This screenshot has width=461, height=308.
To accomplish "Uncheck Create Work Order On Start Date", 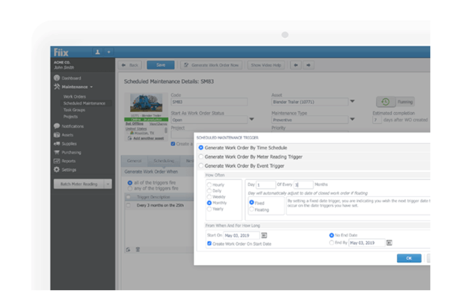I will point(209,243).
